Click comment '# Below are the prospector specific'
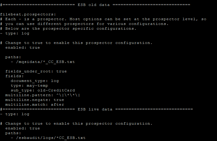Image resolution: width=217 pixels, height=141 pixels. coord(68,29)
